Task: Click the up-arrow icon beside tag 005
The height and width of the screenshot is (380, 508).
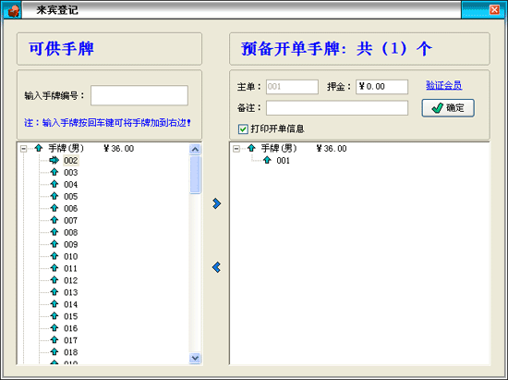Action: [54, 196]
